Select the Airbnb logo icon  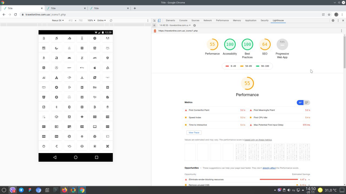point(69,48)
